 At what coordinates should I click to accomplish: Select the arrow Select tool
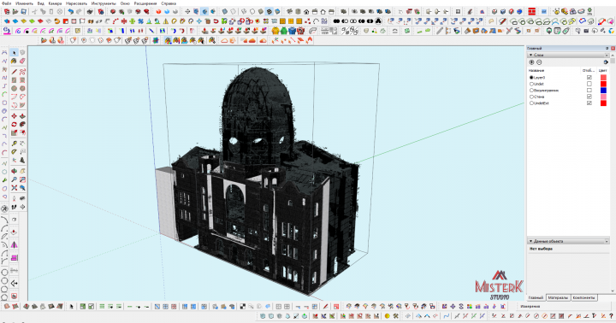pos(15,53)
